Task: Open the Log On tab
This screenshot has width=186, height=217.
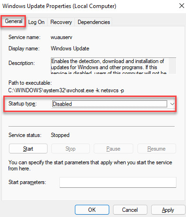Action: (36, 22)
